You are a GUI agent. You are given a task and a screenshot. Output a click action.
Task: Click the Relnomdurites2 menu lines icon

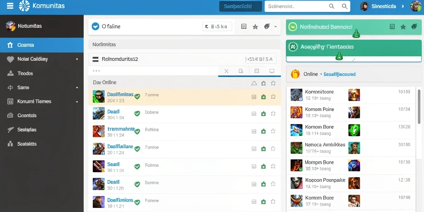(96, 59)
